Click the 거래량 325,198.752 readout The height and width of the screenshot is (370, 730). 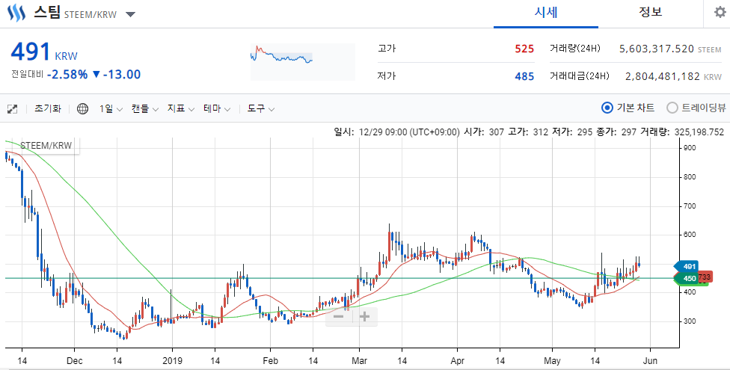tap(682, 132)
